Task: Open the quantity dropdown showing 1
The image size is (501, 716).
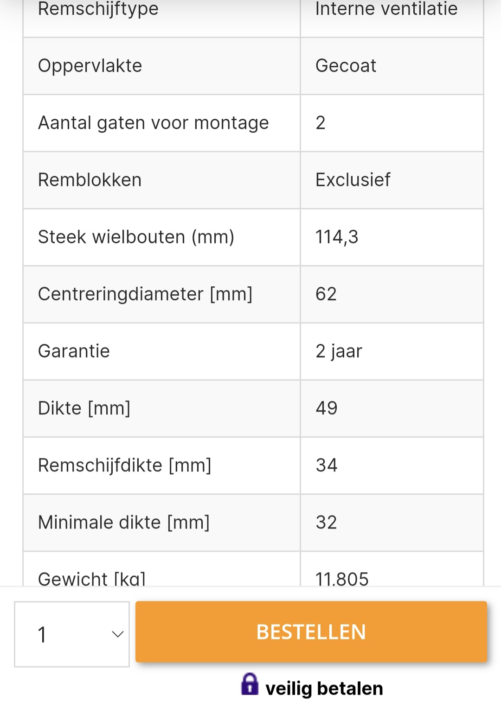Action: [x=72, y=634]
